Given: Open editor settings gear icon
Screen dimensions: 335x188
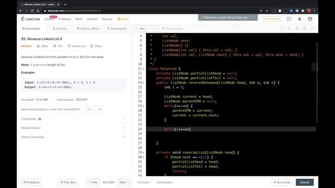Looking at the screenshot, I should pos(305,28).
